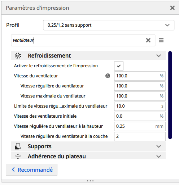179x185 pixels.
Task: Switch back to Recommandé settings
Action: [32, 170]
